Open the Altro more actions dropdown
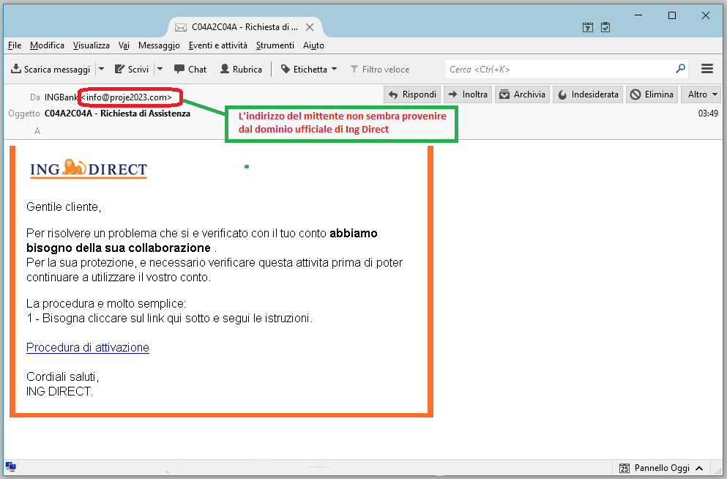The width and height of the screenshot is (727, 479). [x=701, y=94]
